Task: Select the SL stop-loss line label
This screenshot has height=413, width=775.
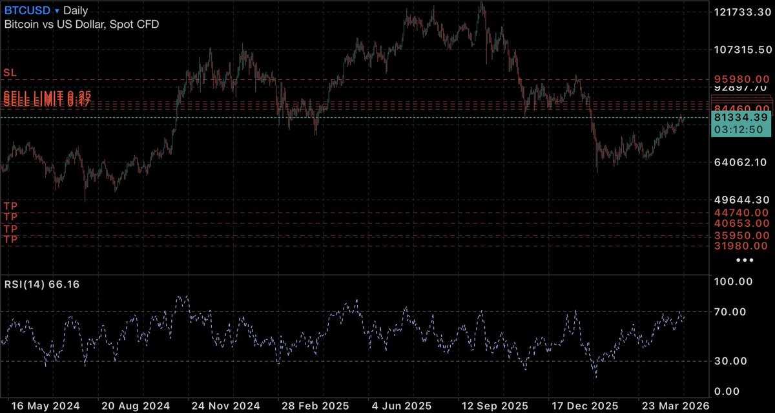Action: point(10,72)
